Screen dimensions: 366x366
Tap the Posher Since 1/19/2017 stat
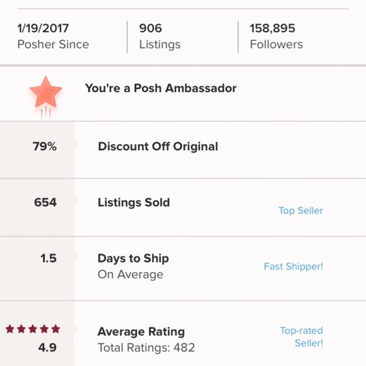pyautogui.click(x=53, y=36)
